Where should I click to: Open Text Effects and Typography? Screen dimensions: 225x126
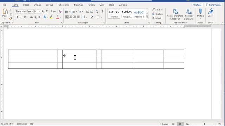pos(45,17)
